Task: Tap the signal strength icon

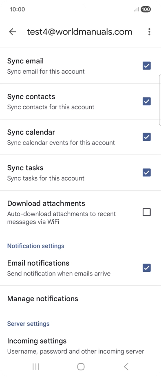Action: coord(137,9)
